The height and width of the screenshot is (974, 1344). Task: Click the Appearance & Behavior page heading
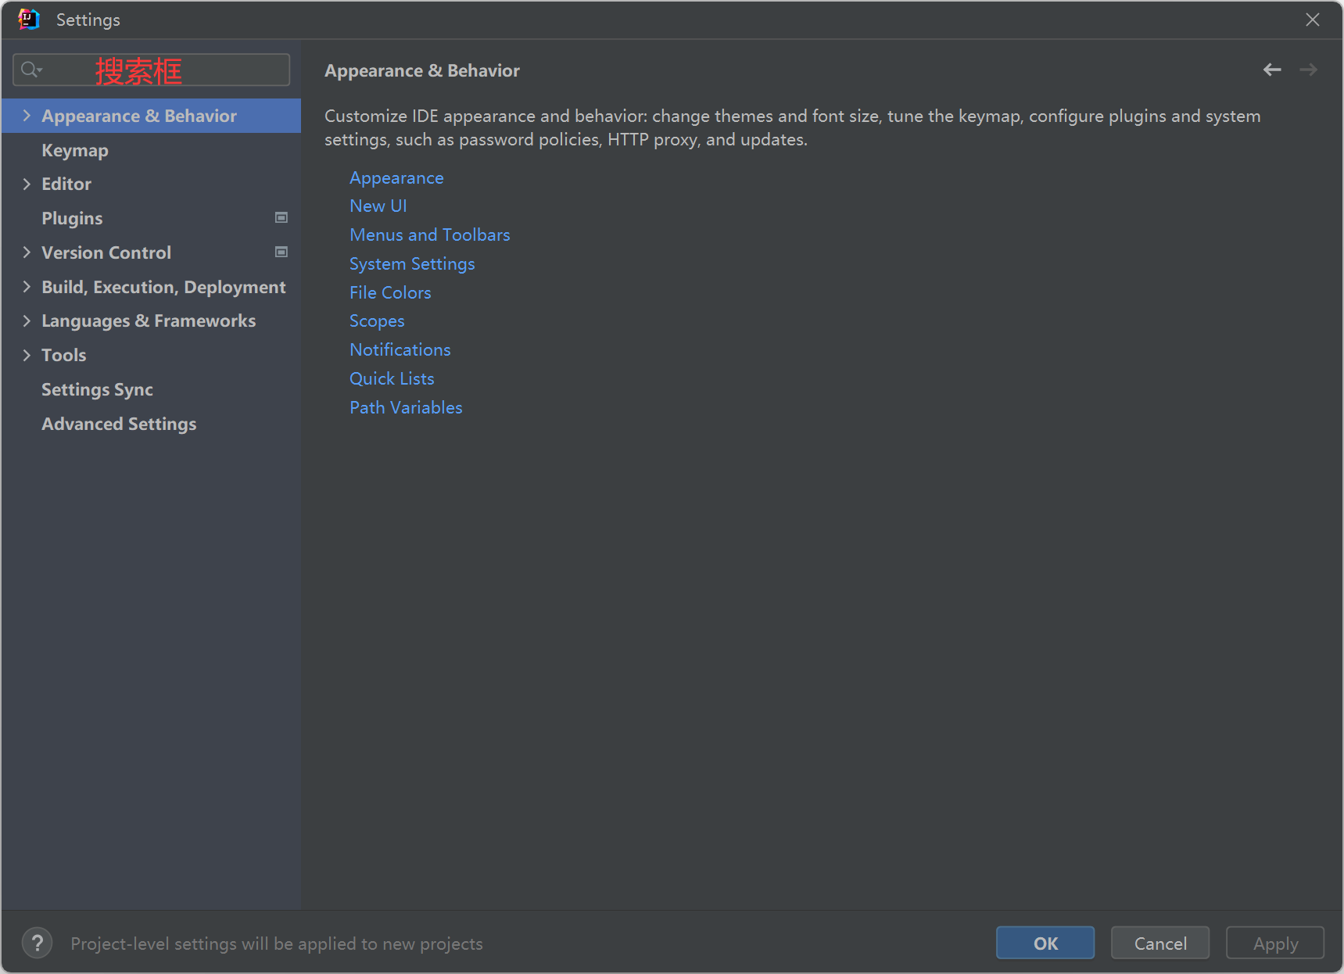click(x=422, y=70)
